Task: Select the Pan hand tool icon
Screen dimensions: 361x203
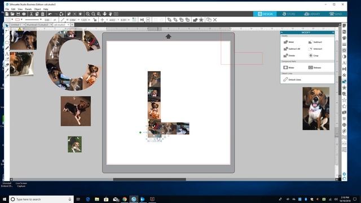Action: click(x=111, y=14)
